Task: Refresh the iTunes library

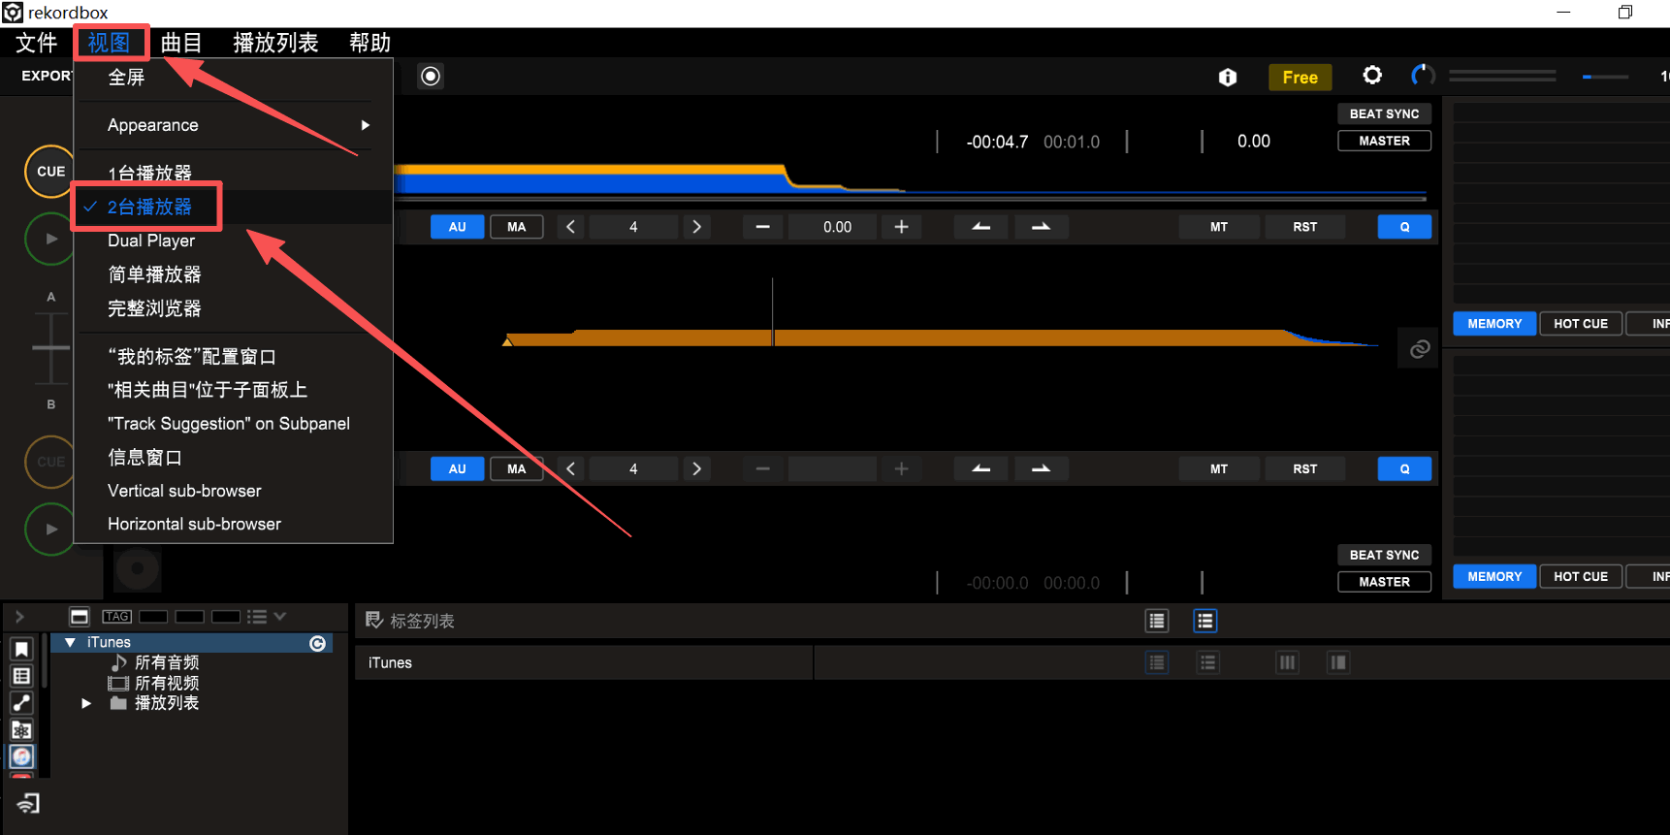Action: click(x=317, y=643)
